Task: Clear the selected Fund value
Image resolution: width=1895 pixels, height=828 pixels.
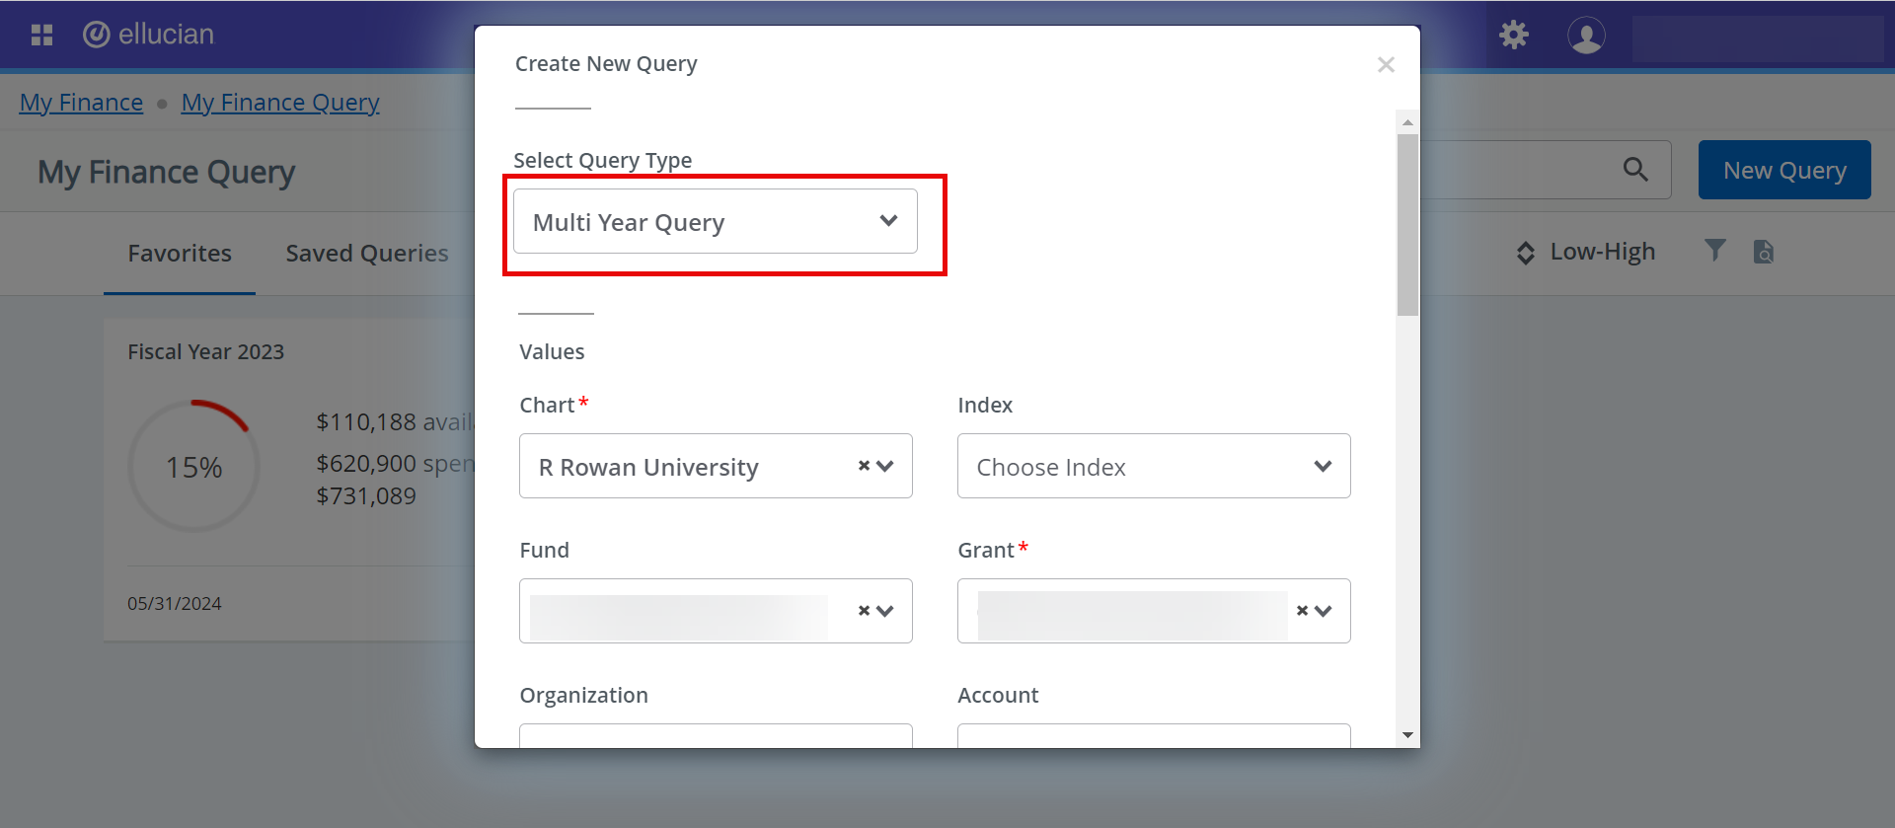Action: [864, 611]
